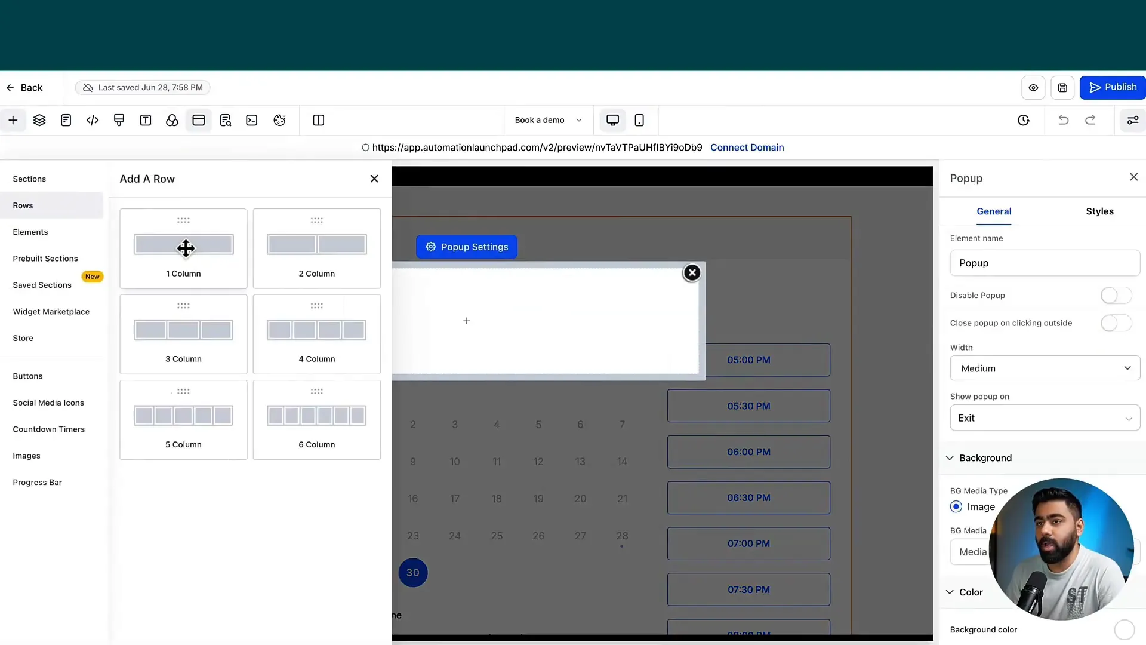Select the 5 Column row layout

click(183, 420)
